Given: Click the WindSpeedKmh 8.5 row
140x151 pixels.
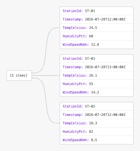Looking at the screenshot, I should [97, 140].
